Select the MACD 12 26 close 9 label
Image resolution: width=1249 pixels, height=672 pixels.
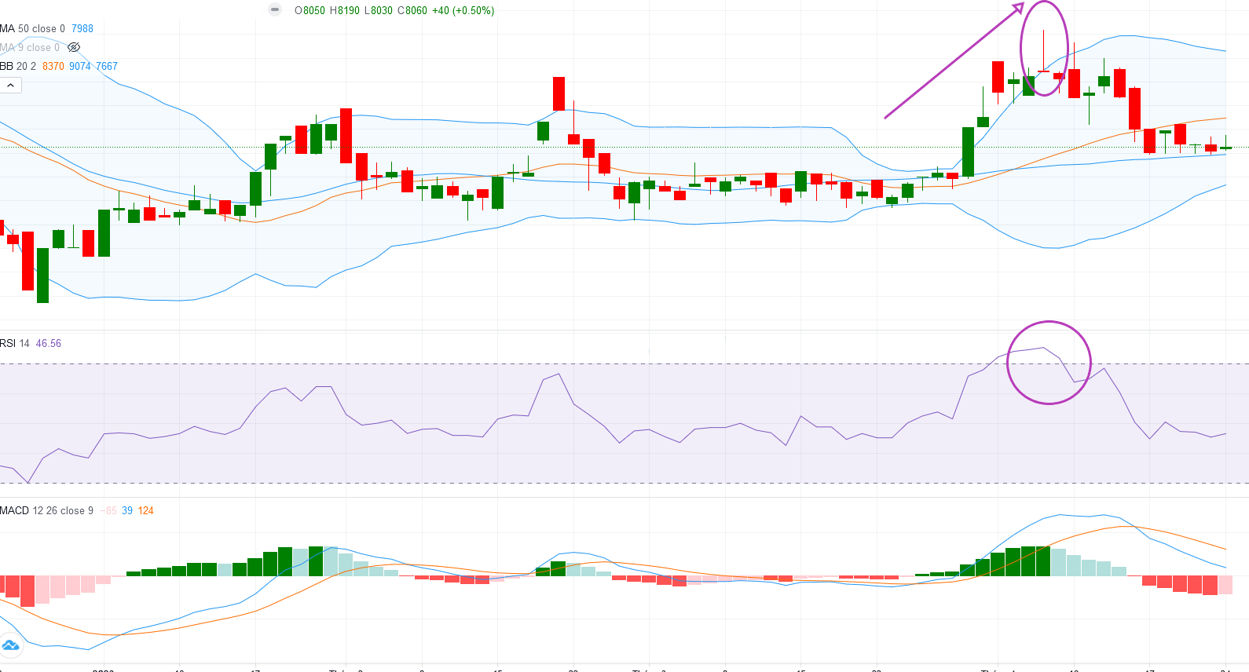coord(46,510)
